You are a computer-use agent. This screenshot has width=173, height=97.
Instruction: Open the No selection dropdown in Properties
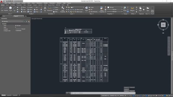tap(12, 22)
